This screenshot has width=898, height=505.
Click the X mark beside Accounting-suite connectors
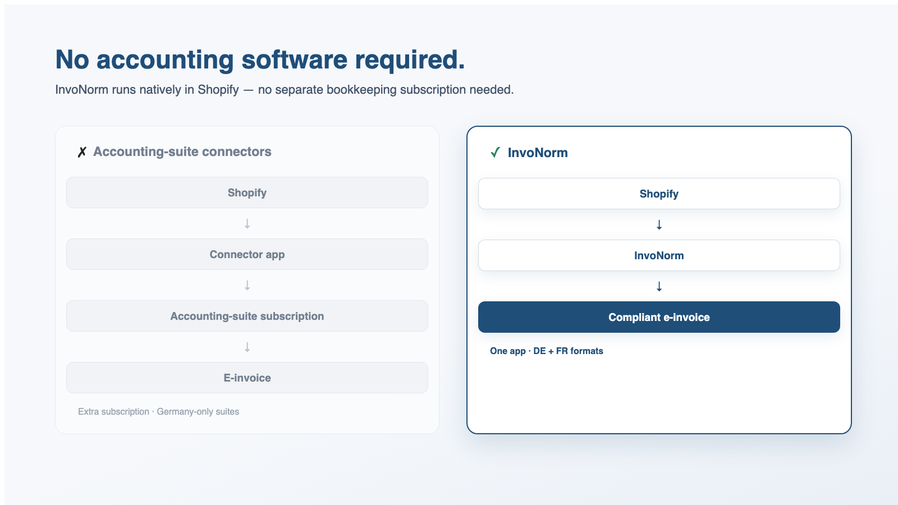pyautogui.click(x=82, y=152)
